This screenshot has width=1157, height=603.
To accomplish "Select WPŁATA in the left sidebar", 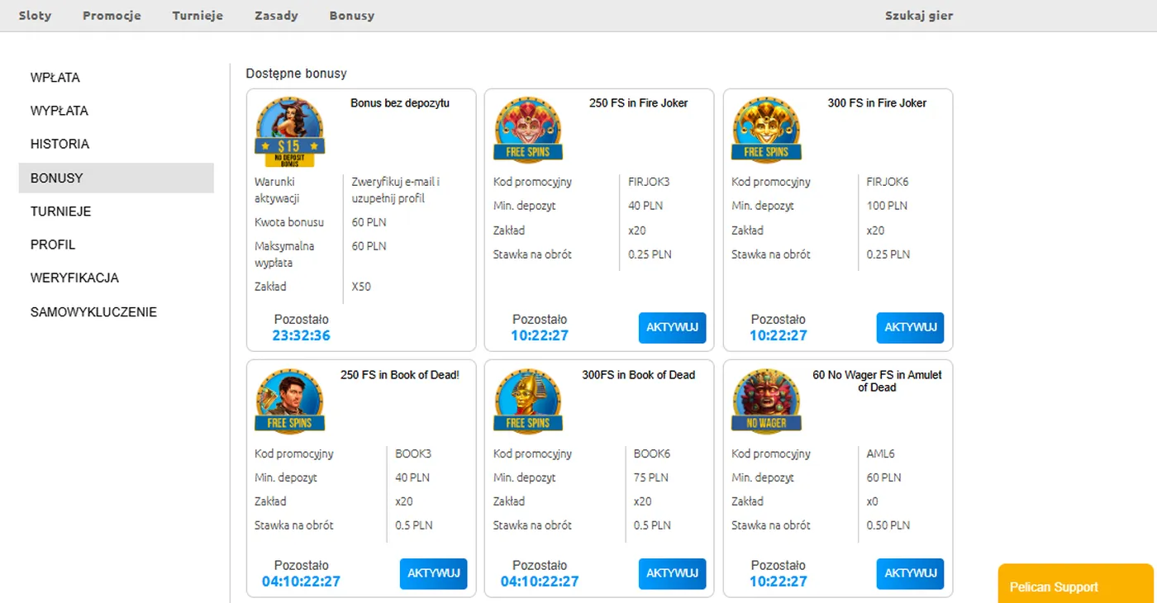I will pos(55,78).
